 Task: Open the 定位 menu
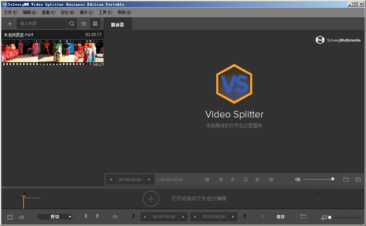tap(68, 12)
